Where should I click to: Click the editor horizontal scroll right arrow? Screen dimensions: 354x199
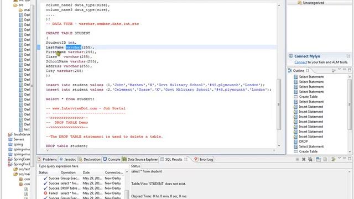pyautogui.click(x=274, y=150)
